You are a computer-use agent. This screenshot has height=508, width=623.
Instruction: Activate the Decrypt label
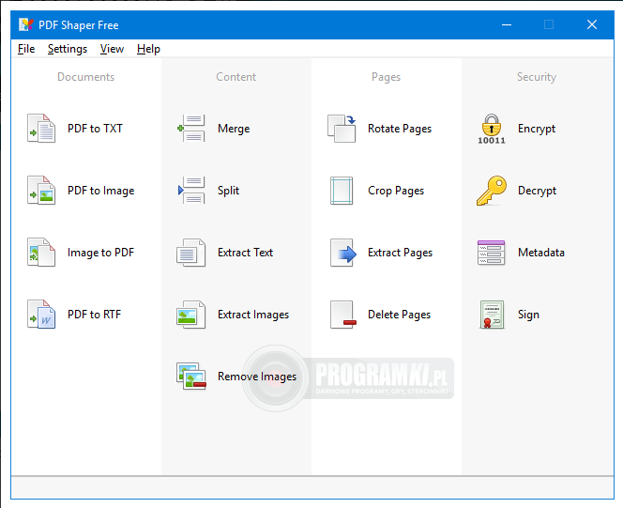tap(538, 191)
